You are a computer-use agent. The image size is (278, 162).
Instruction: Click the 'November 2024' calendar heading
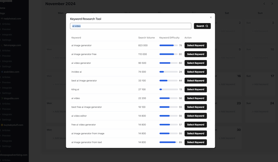(60, 4)
